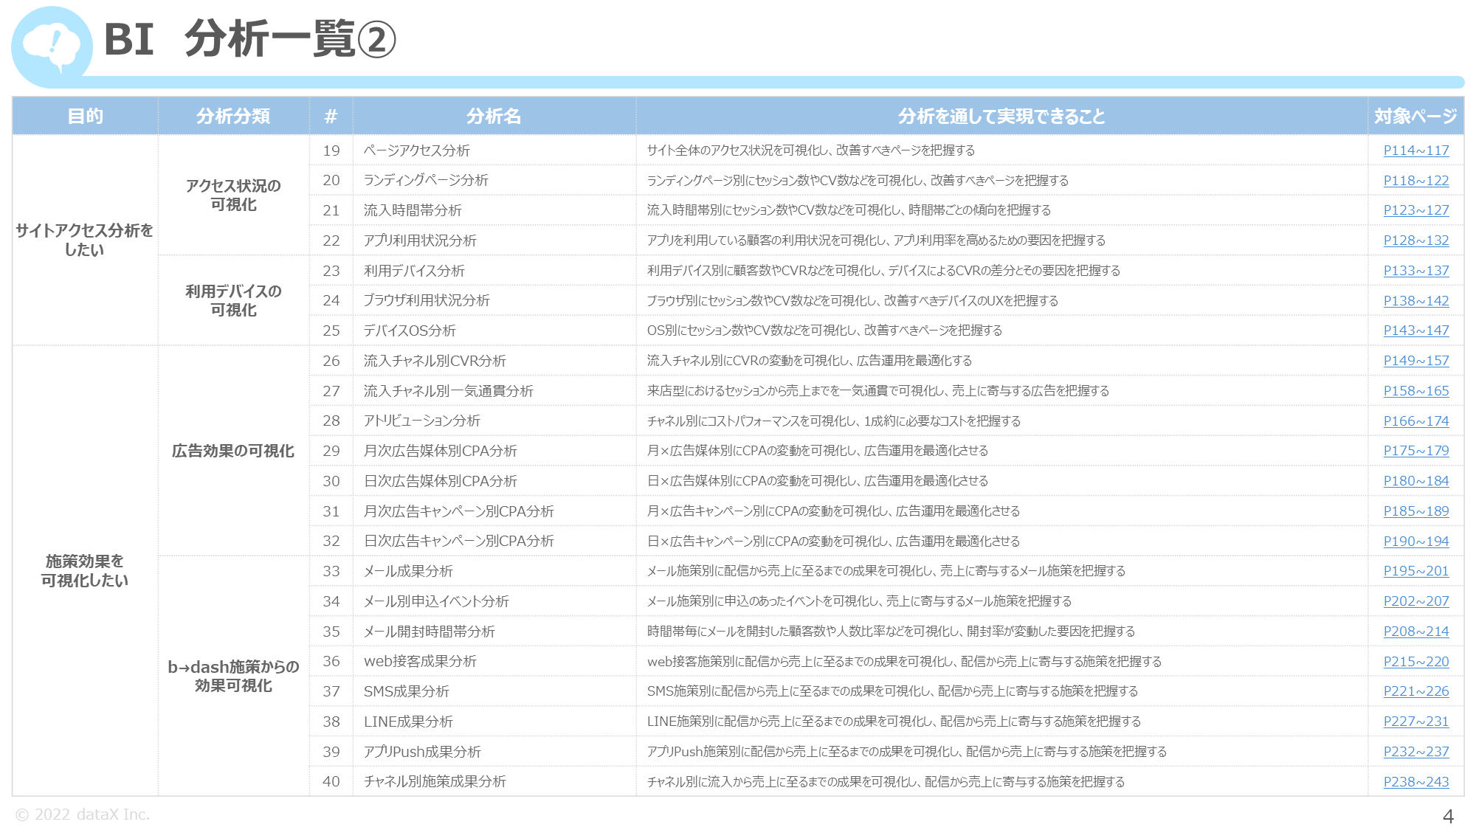Open page link P118~122

click(1415, 181)
